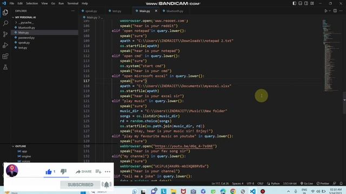Open the Edit menu
This screenshot has height=194, width=346.
pyautogui.click(x=20, y=3)
